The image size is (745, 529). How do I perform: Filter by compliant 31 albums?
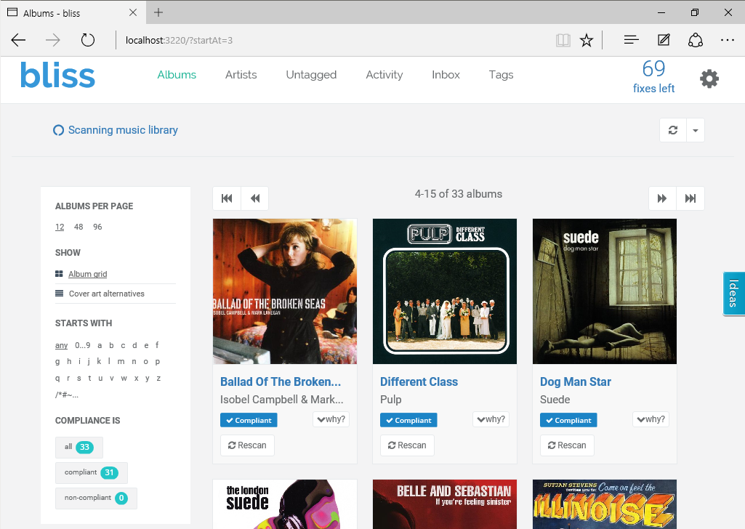tap(92, 472)
